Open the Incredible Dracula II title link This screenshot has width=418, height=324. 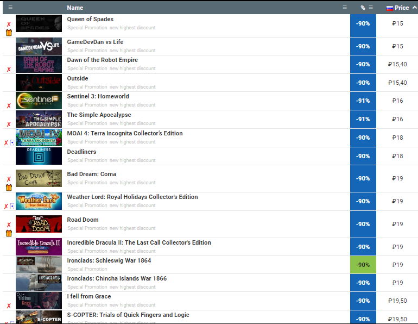(139, 242)
